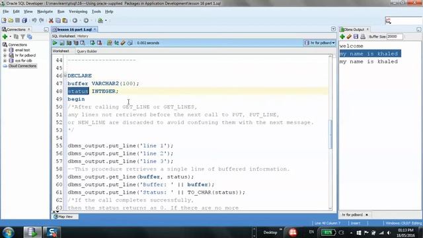Click the Clear eraser icon in worksheet toolbar

coord(123,43)
